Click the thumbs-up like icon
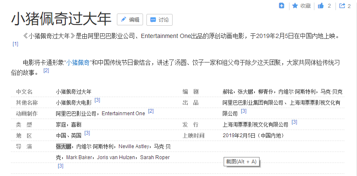This screenshot has height=176, width=357. [321, 5]
